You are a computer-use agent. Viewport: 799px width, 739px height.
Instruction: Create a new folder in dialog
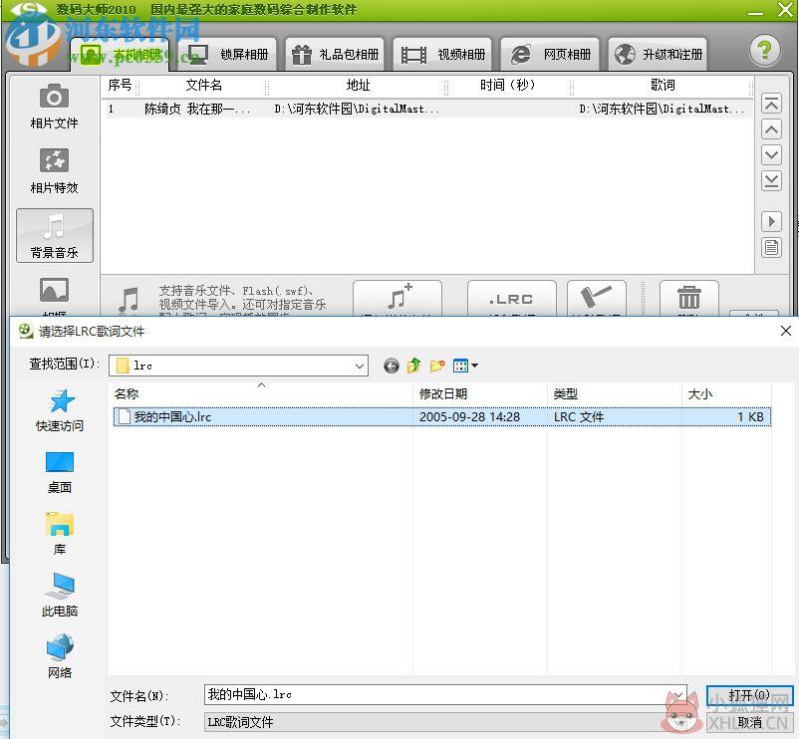437,366
